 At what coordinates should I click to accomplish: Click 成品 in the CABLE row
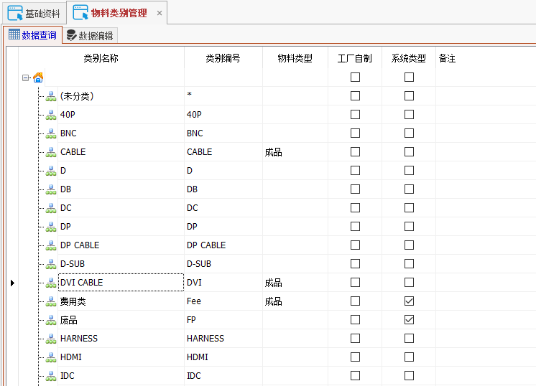pyautogui.click(x=274, y=152)
